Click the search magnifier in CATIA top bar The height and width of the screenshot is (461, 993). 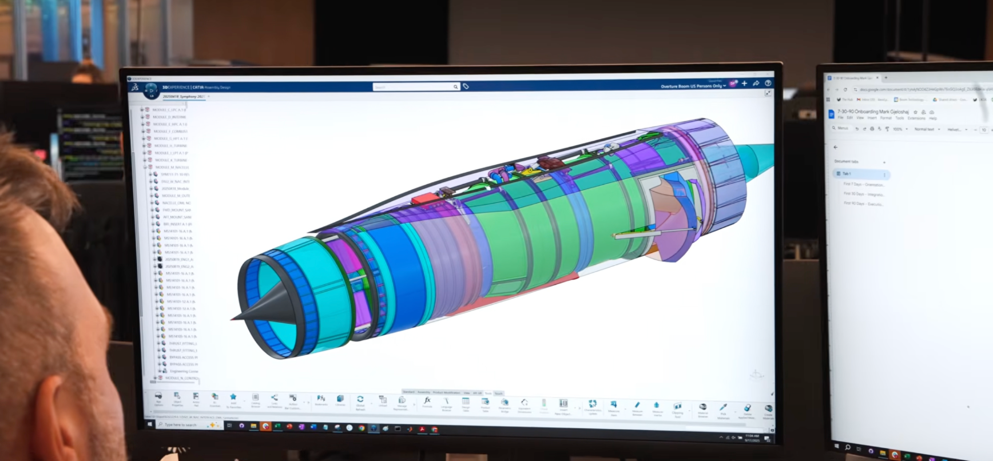click(455, 87)
